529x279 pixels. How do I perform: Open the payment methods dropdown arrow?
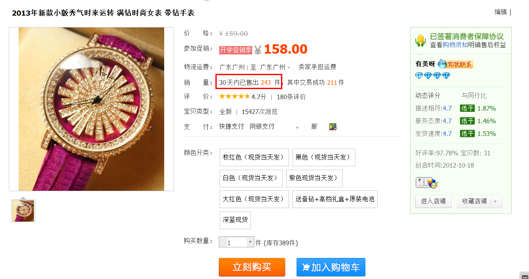pyautogui.click(x=297, y=127)
